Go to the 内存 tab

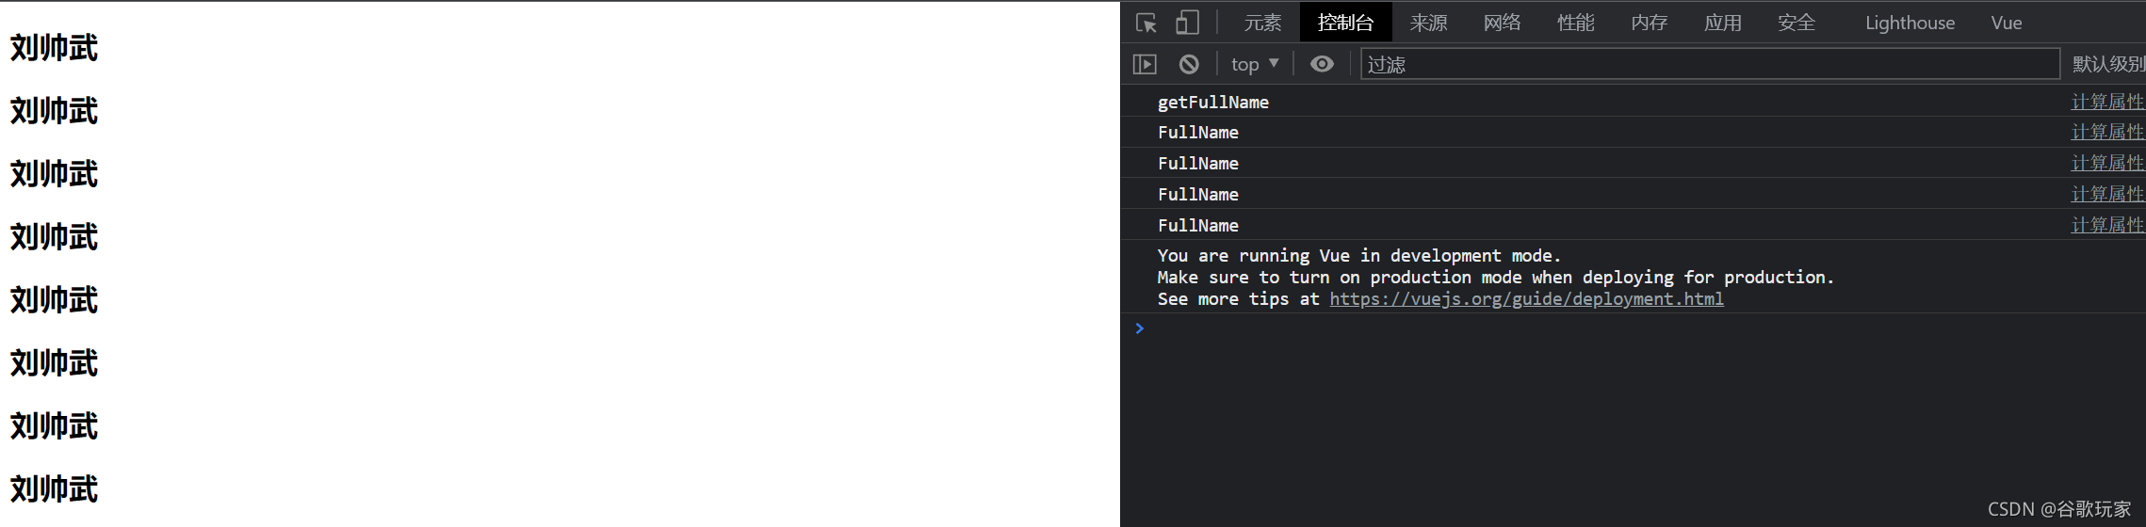(x=1649, y=23)
